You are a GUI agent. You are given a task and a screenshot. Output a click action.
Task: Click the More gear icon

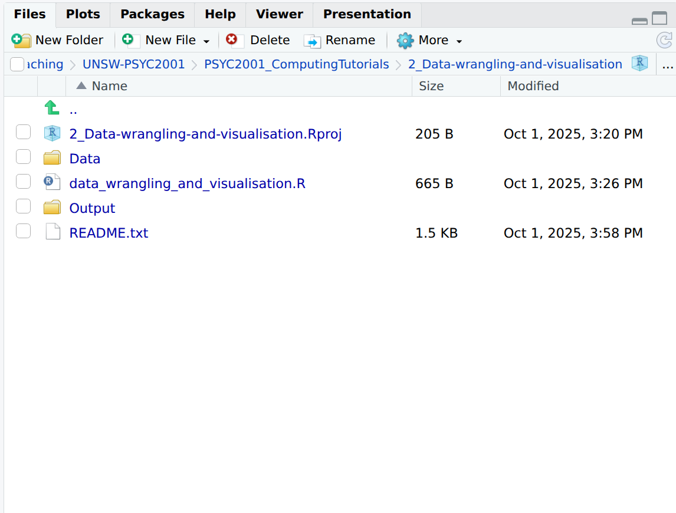405,41
